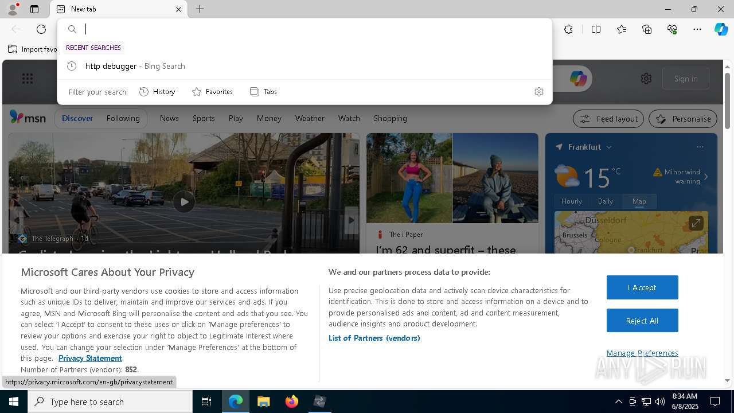Open the Money category
The image size is (734, 413).
click(269, 118)
